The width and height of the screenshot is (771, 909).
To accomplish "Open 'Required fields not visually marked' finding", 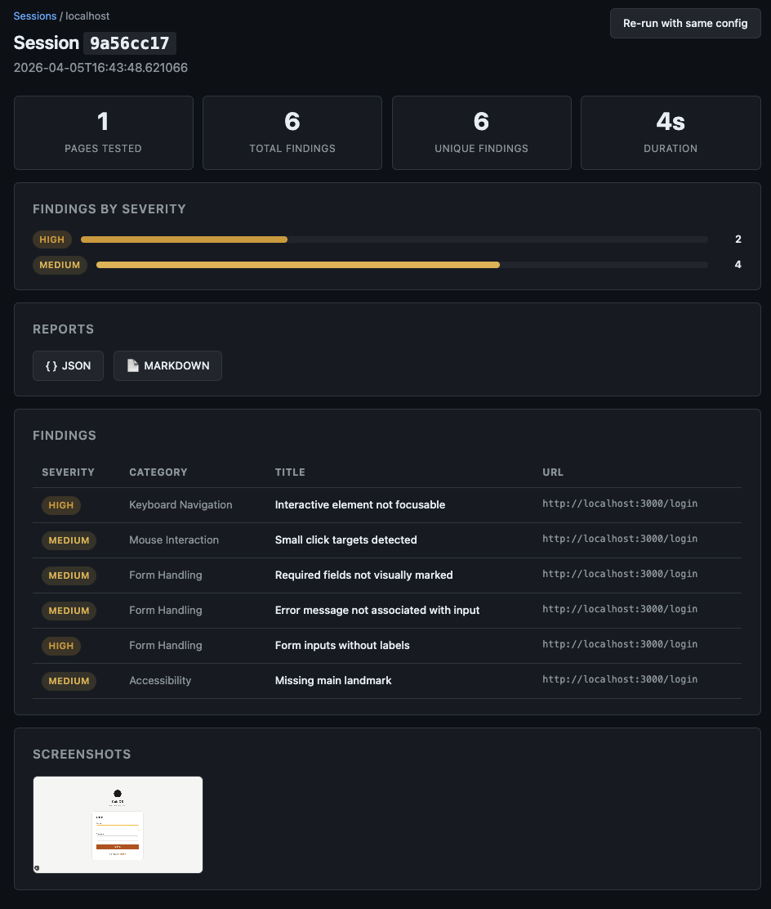I will click(x=363, y=575).
